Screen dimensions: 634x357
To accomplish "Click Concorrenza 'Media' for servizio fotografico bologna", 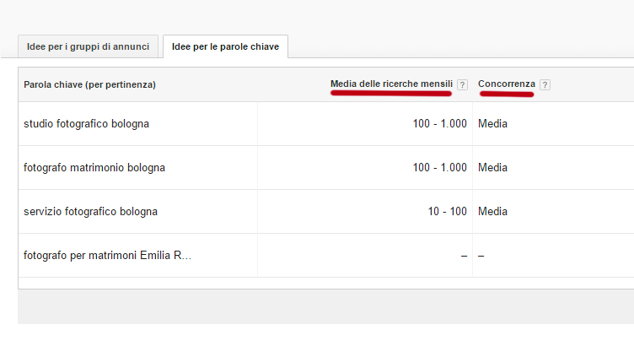I will tap(492, 211).
